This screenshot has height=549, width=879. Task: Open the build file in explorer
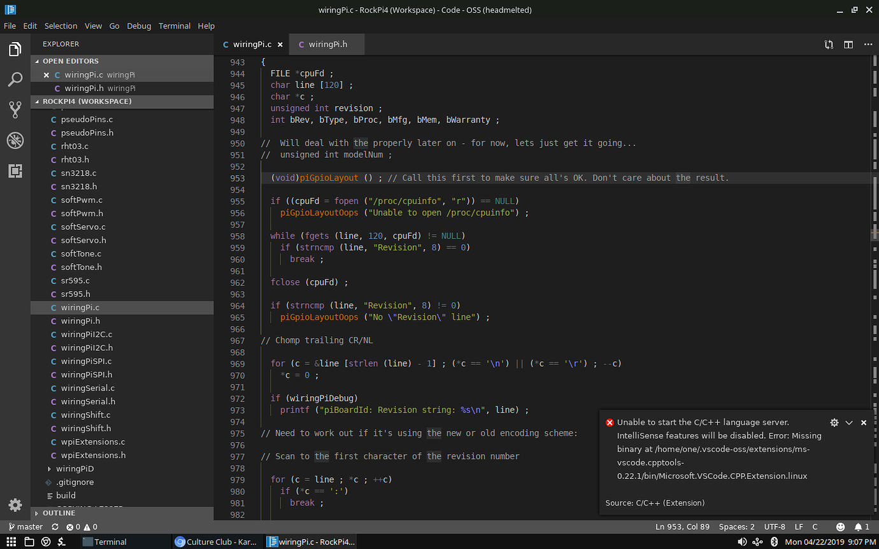point(122,496)
